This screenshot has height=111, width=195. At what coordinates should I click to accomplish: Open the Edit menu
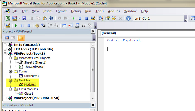click(x=25, y=11)
